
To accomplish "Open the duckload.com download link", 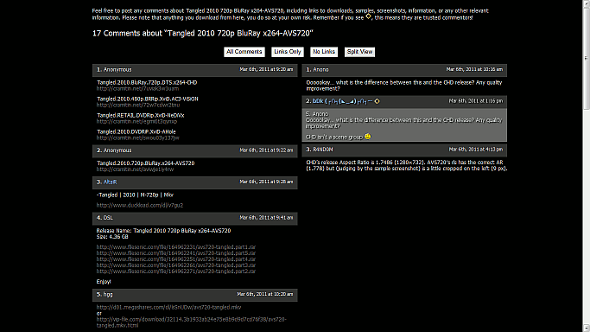I will [140, 206].
